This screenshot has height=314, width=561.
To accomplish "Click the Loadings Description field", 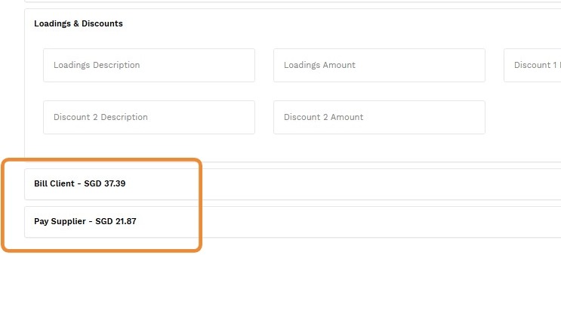I will [149, 66].
